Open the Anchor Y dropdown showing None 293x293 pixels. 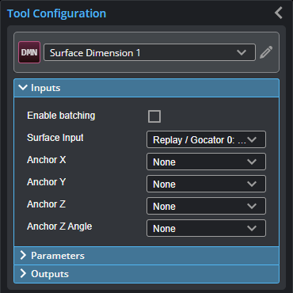(206, 184)
